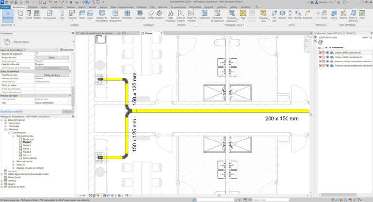The width and height of the screenshot is (373, 202).
Task: Click the drawing area vertical scrollbar
Action: click(311, 114)
